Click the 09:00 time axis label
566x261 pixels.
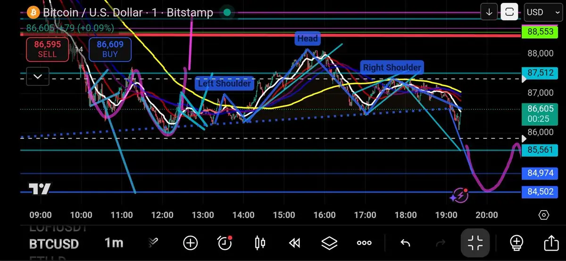click(41, 215)
